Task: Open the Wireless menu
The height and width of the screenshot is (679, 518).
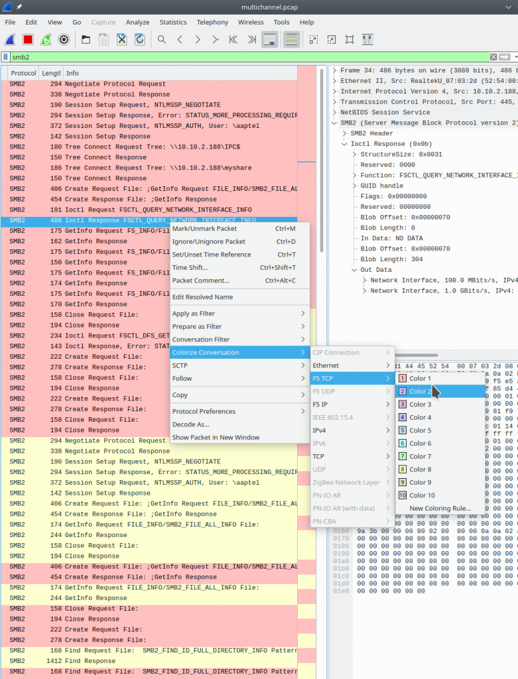Action: point(251,22)
